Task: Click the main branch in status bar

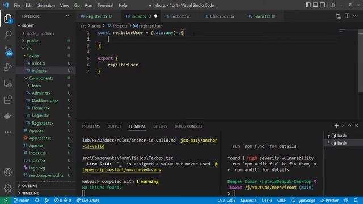Action: [x=22, y=201]
